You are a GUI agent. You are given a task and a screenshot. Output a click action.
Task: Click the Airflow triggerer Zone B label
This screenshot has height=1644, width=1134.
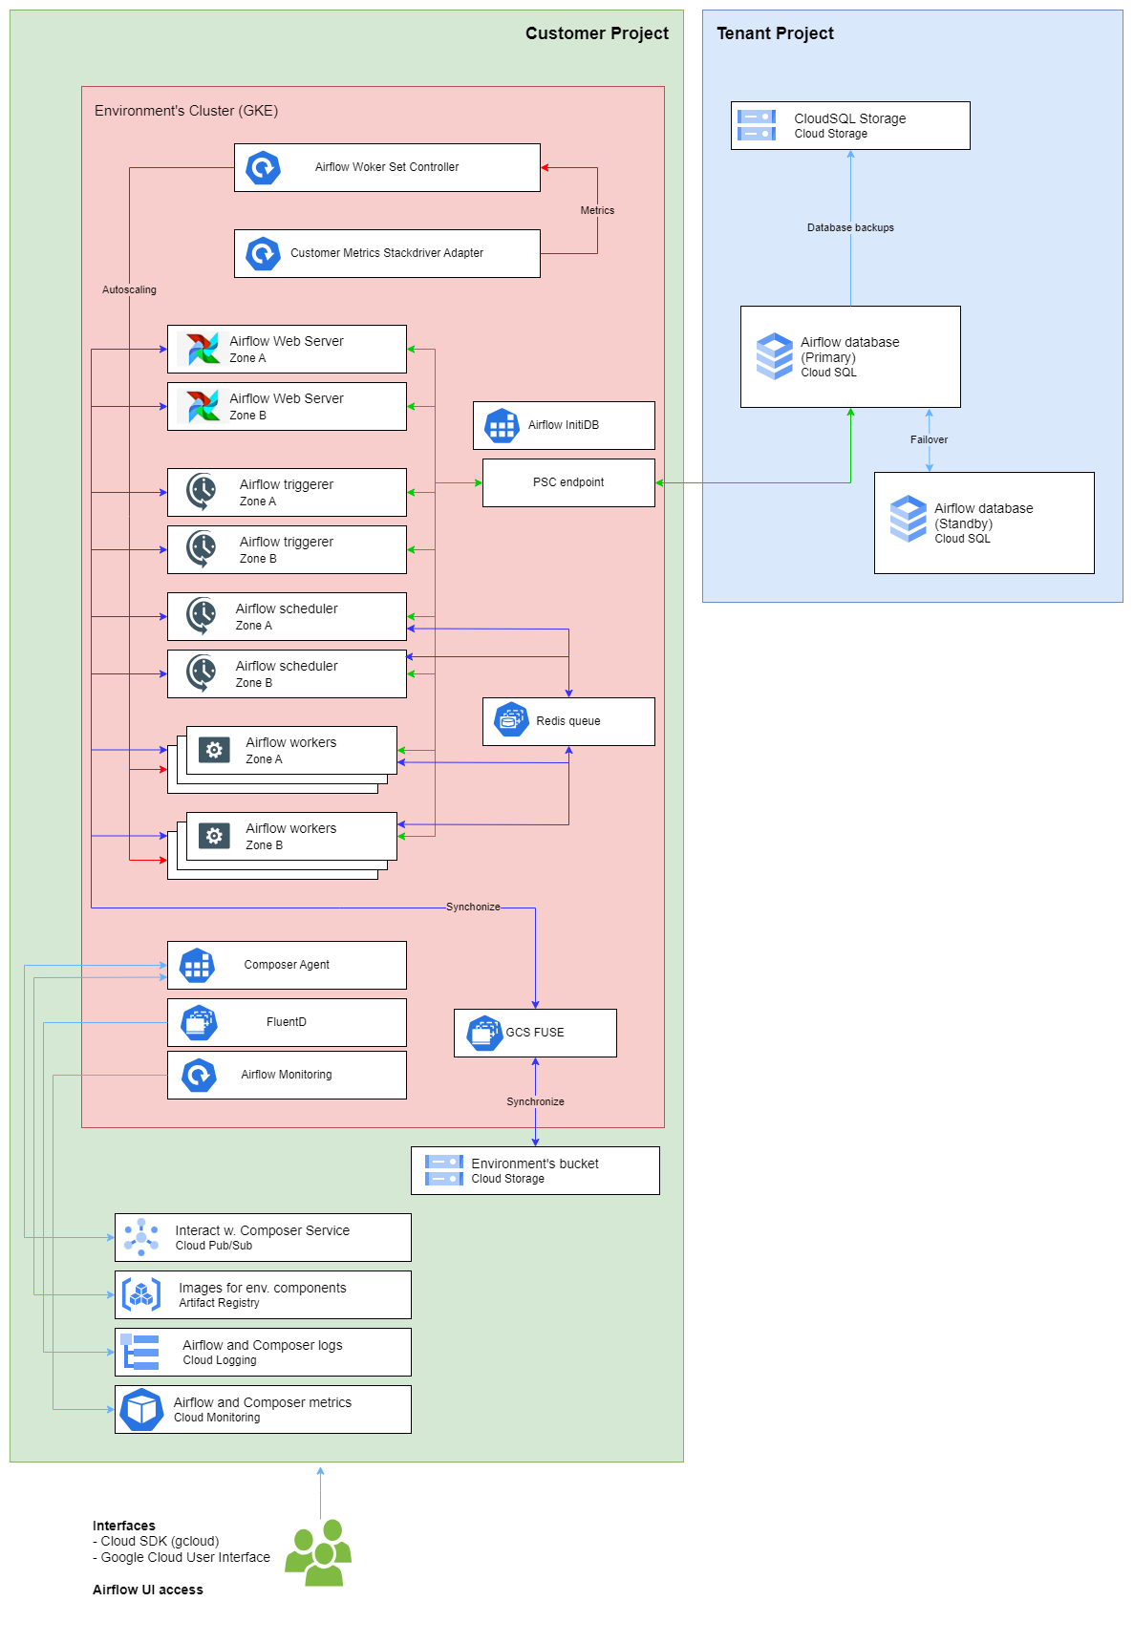click(287, 549)
